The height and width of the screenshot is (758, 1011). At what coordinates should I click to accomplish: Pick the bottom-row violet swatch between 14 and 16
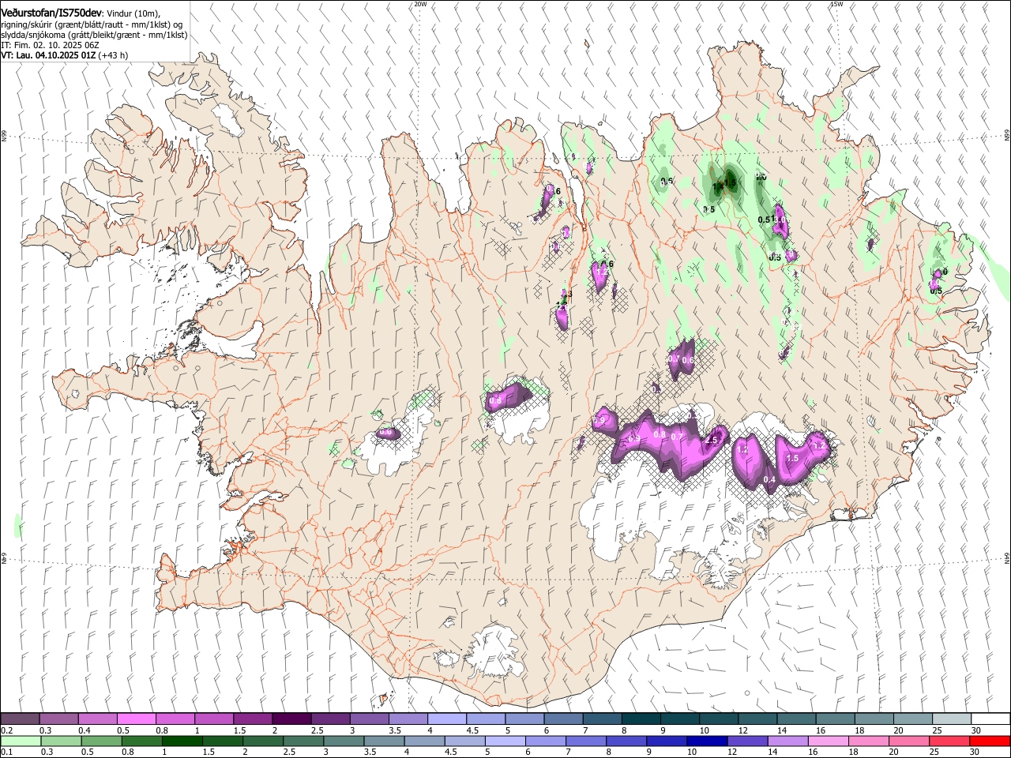[787, 741]
